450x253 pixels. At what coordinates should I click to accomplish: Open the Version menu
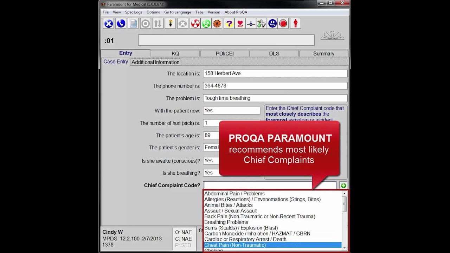pos(214,12)
